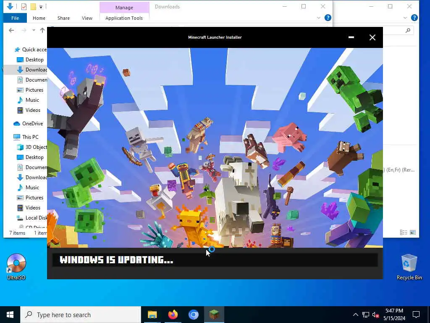Image resolution: width=430 pixels, height=323 pixels.
Task: Switch to large icons view in rear window
Action: (x=413, y=233)
